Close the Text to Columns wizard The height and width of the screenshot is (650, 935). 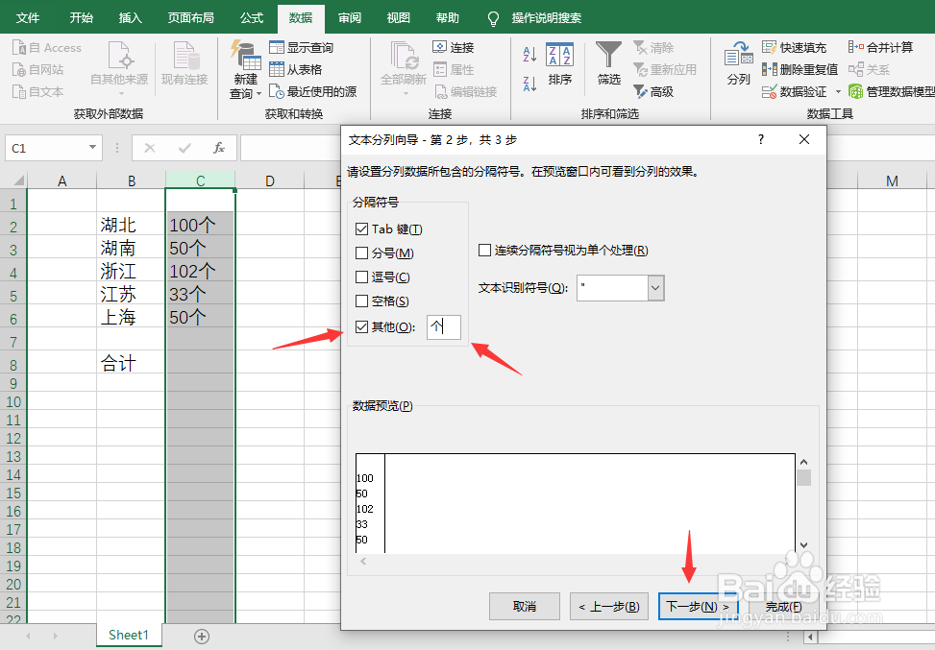pyautogui.click(x=803, y=139)
